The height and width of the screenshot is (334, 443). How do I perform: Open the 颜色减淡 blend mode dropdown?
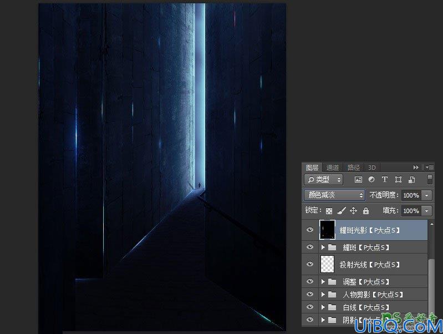pos(334,195)
